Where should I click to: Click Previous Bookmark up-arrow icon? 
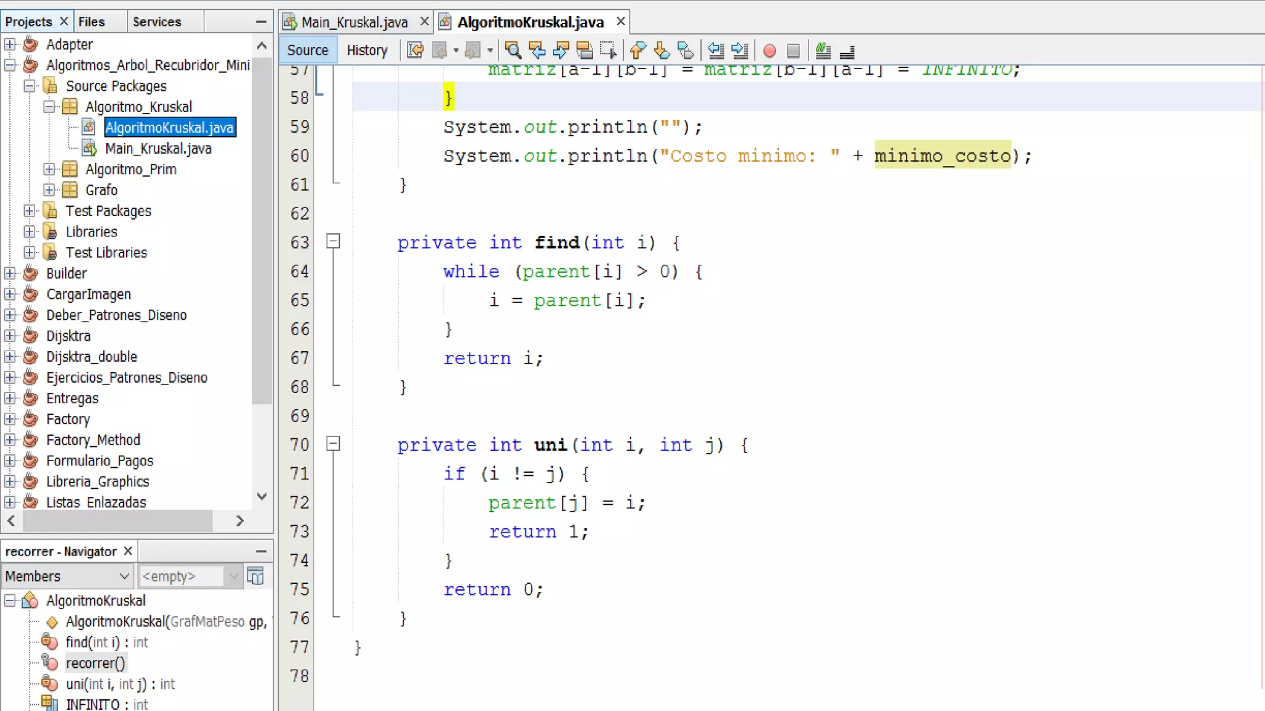pyautogui.click(x=637, y=50)
